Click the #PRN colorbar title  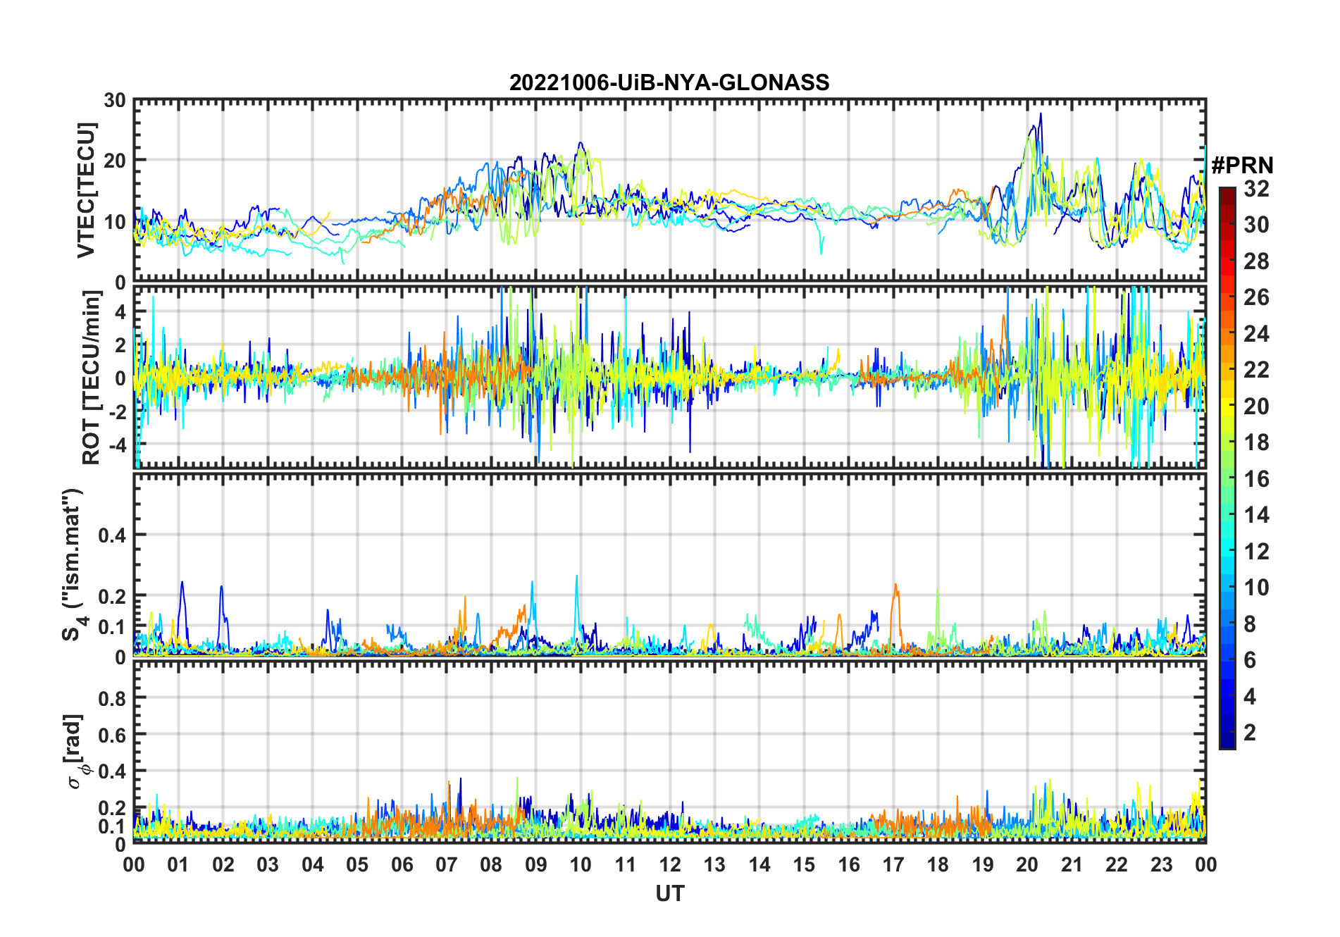pos(1243,166)
